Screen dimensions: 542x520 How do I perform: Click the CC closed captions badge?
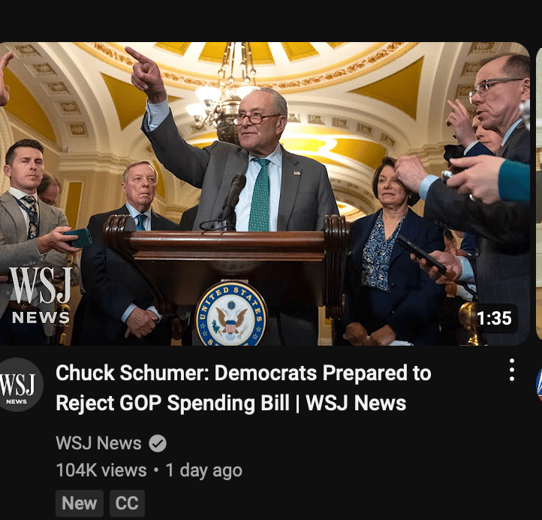pyautogui.click(x=127, y=503)
